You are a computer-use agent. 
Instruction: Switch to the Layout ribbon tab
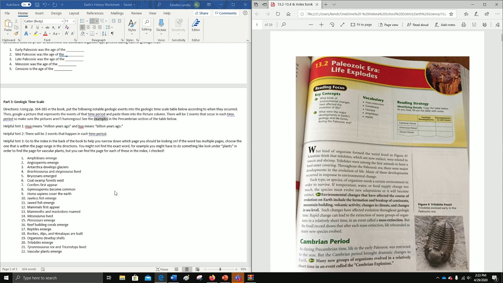click(x=74, y=13)
